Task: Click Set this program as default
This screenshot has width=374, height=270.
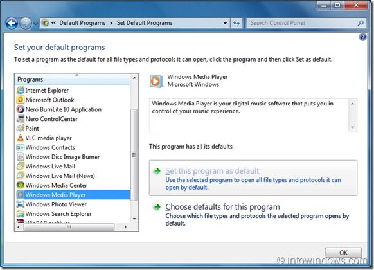Action: pos(253,178)
